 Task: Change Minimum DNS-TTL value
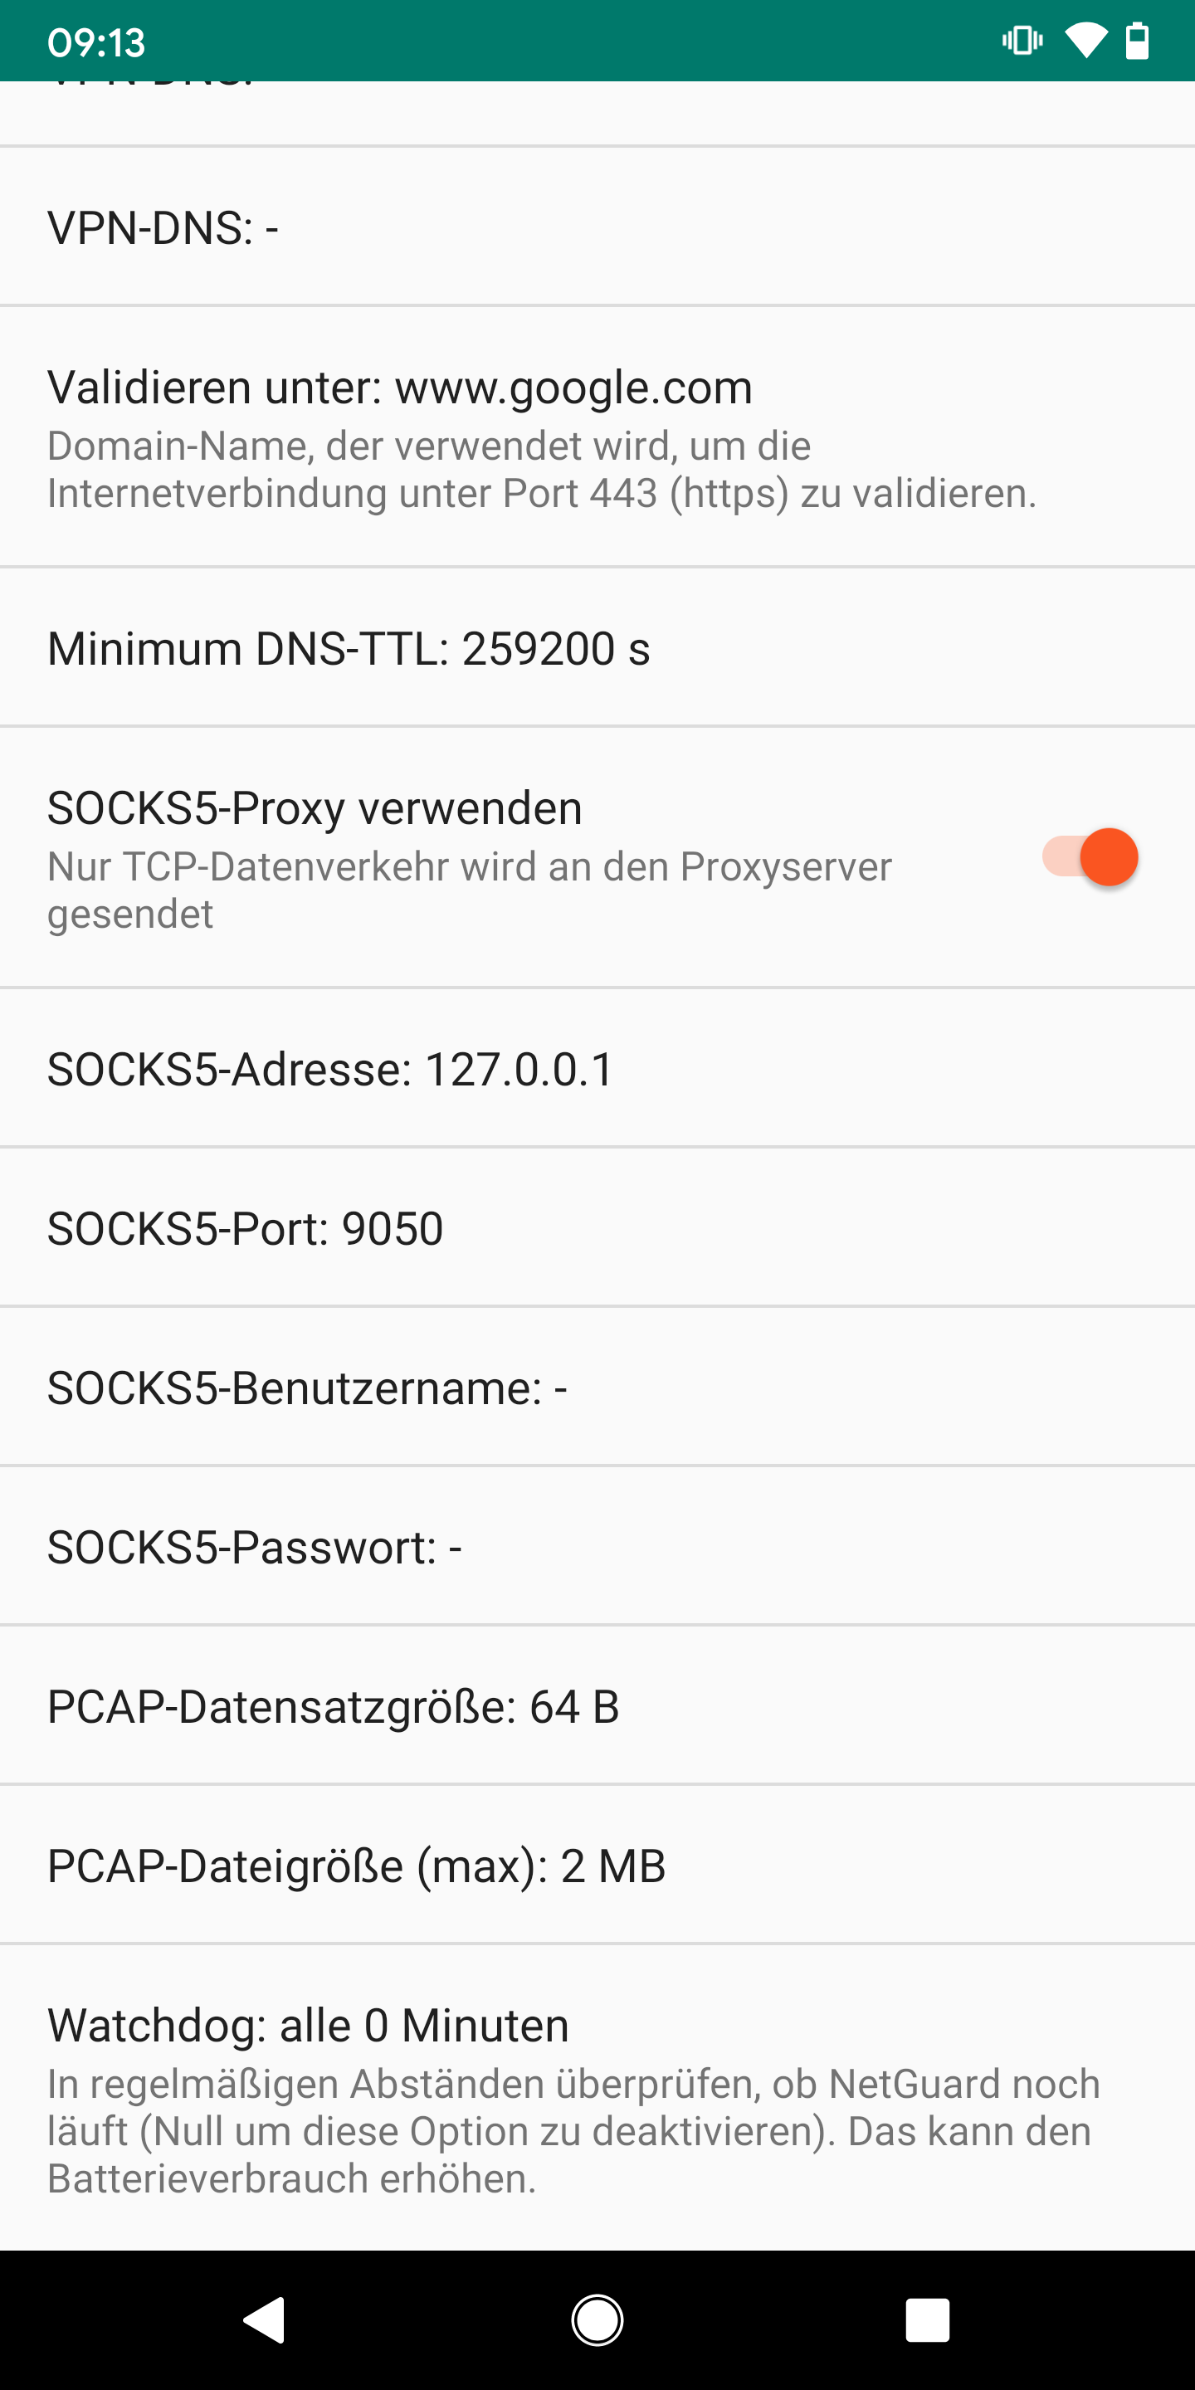tap(597, 648)
